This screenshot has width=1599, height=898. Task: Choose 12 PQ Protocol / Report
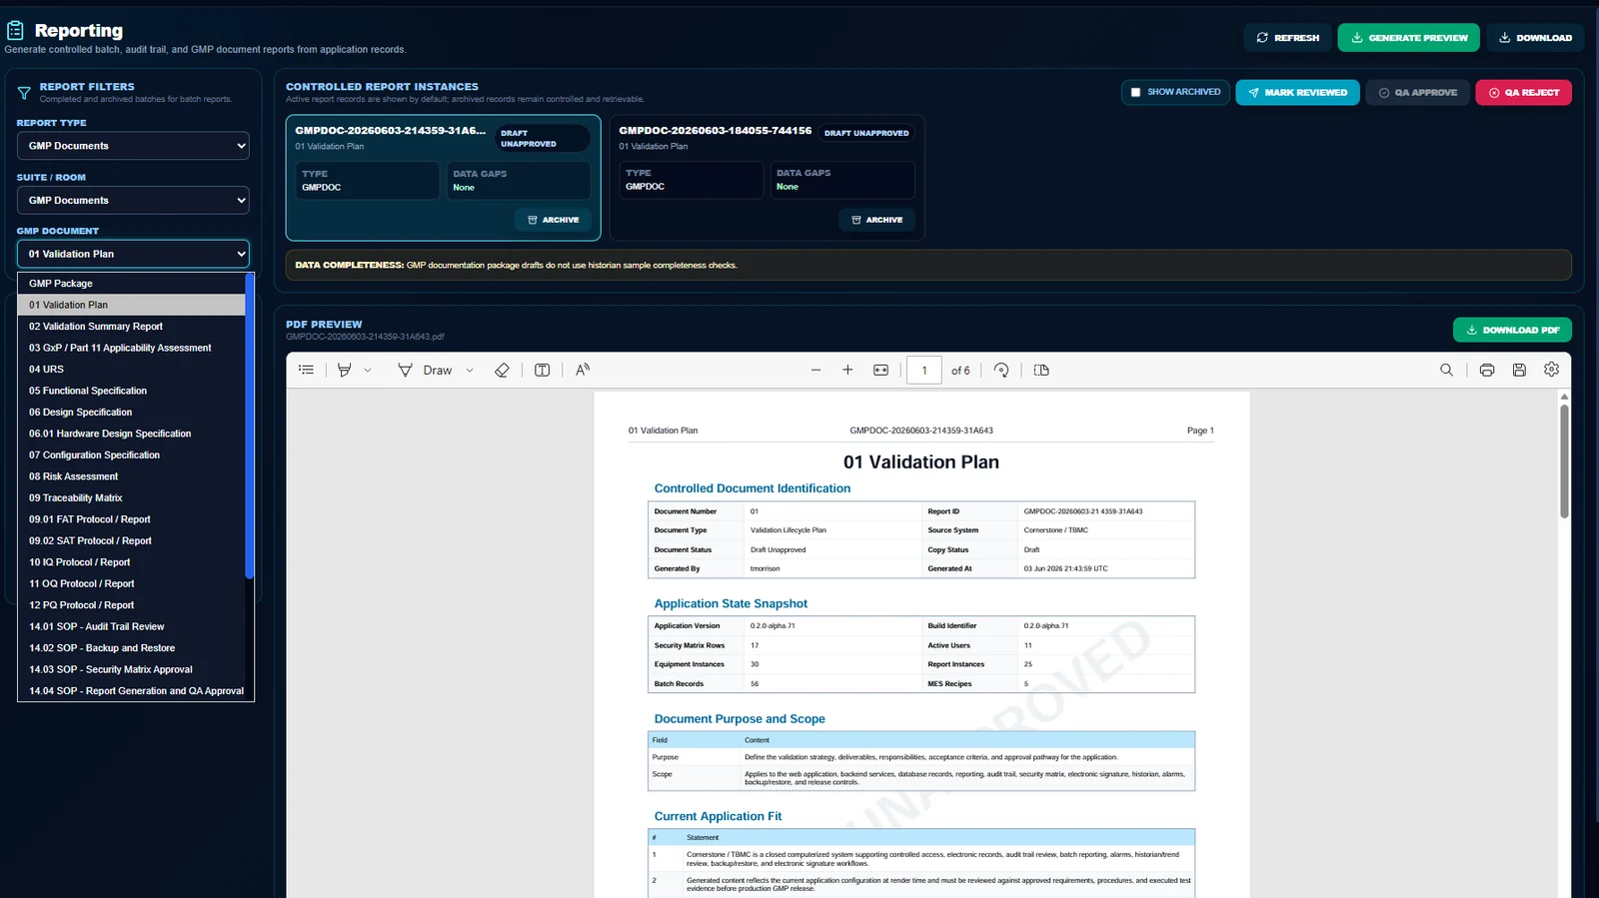tap(131, 605)
